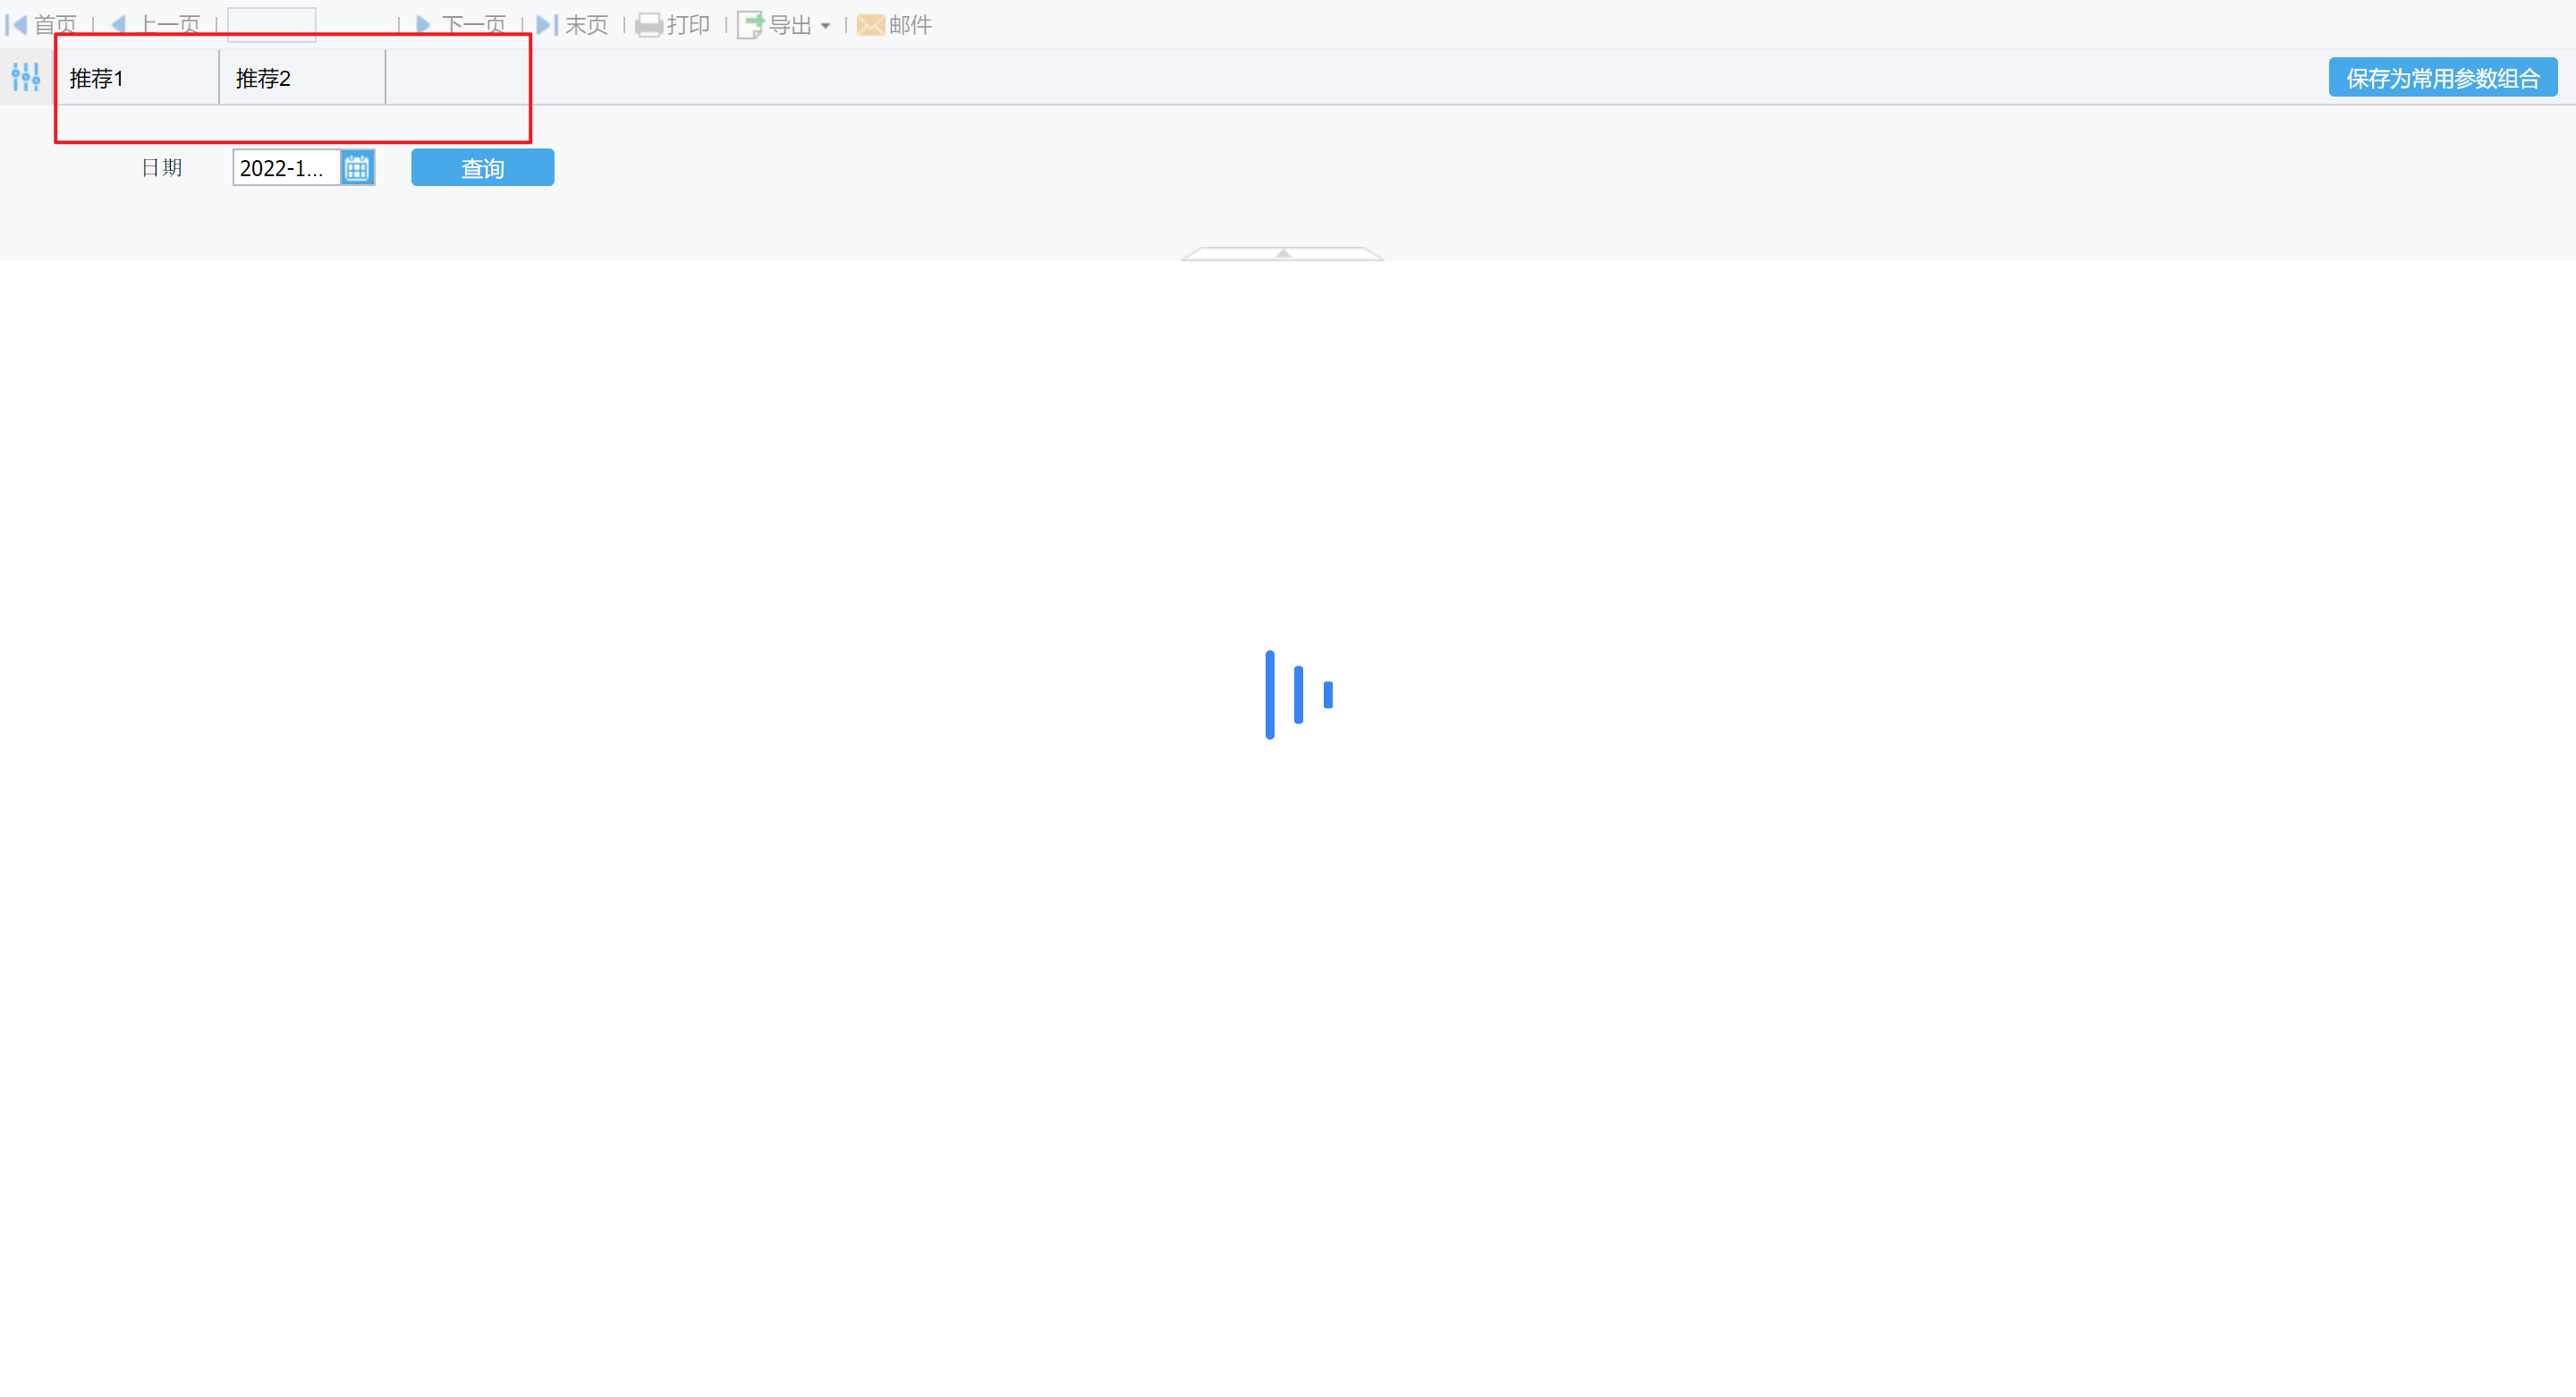
Task: Collapse the parameter panel using arrow handle
Action: [1283, 254]
